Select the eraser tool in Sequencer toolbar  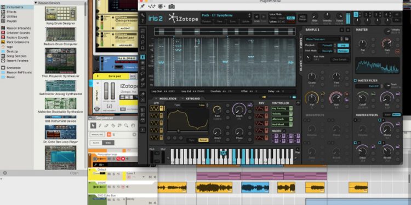point(106,126)
